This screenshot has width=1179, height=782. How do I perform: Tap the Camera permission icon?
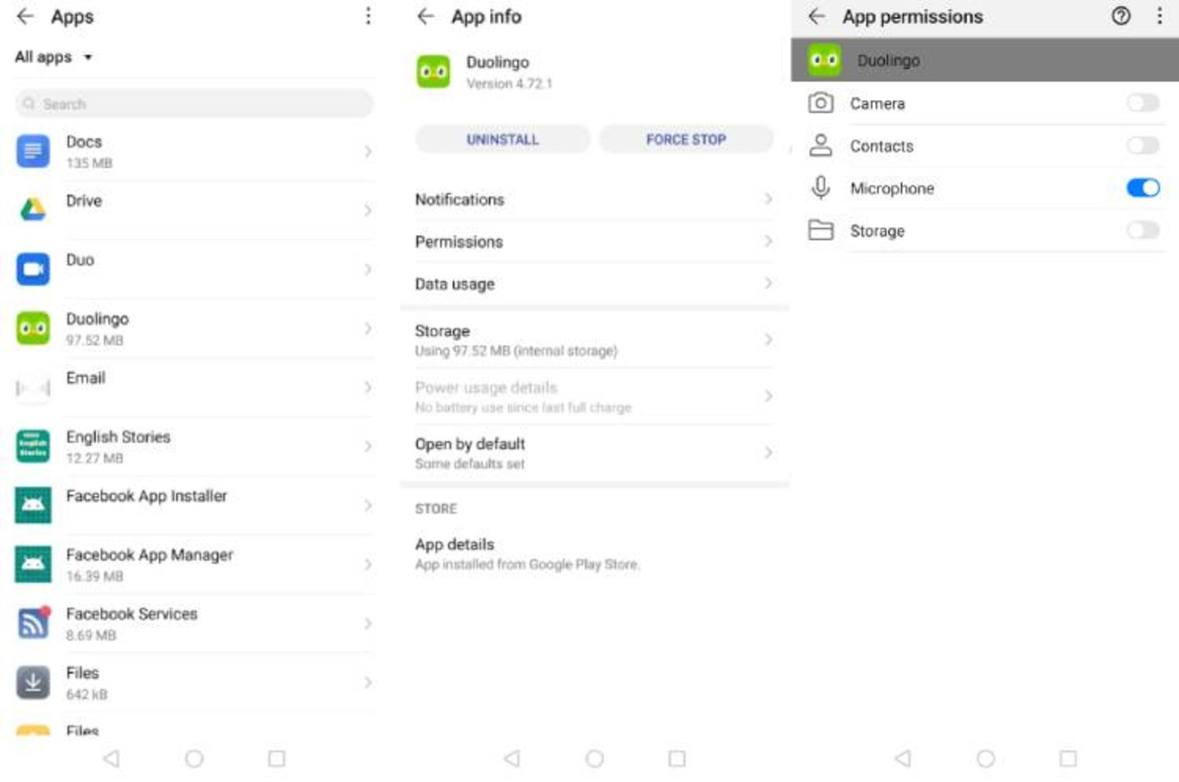click(820, 103)
